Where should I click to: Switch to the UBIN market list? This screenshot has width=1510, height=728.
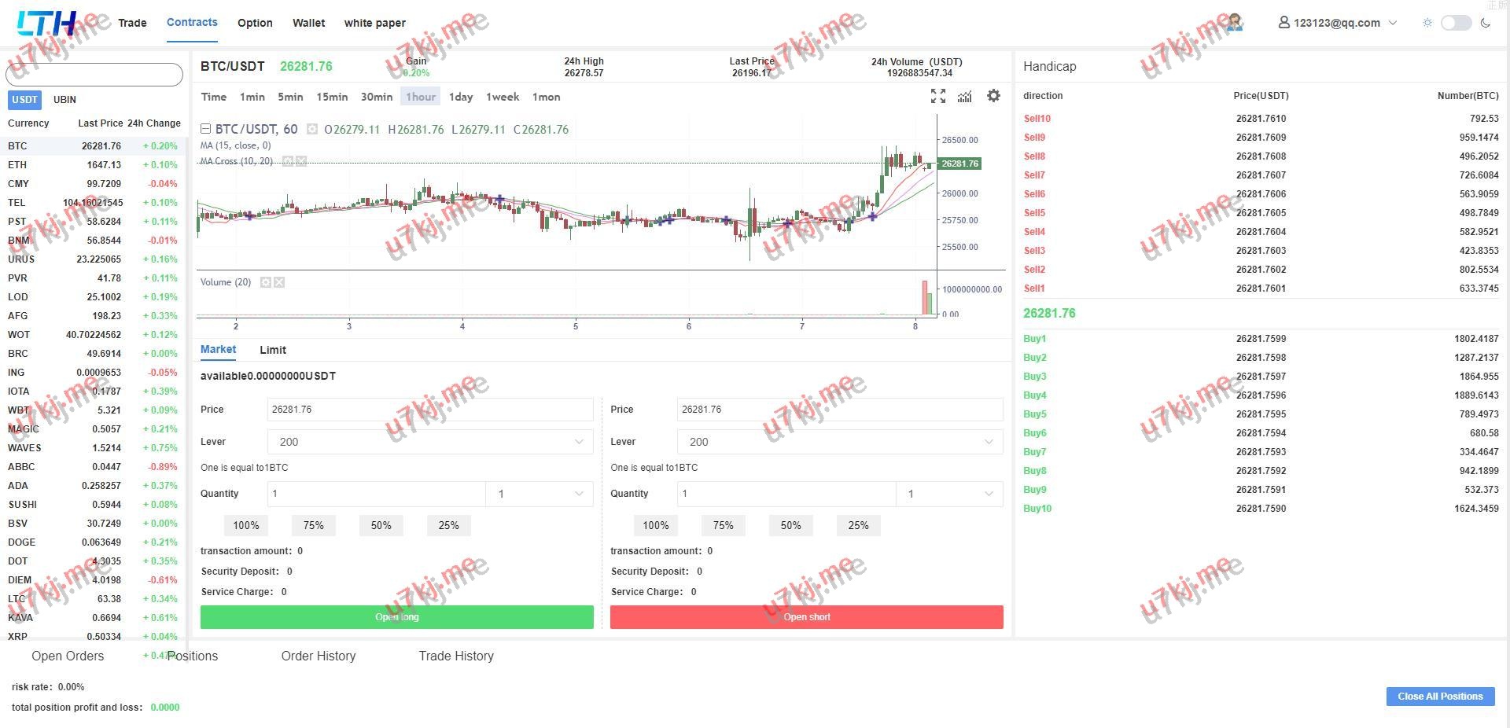tap(64, 100)
